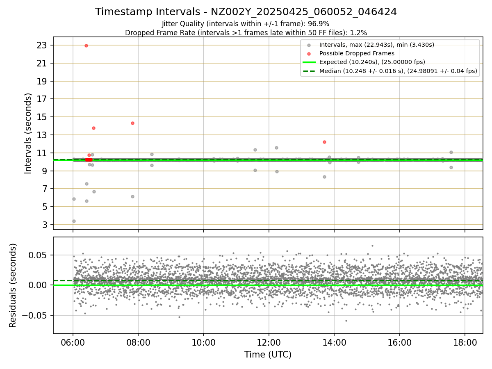Select the red point near 13.7 seconds
The width and height of the screenshot is (492, 369).
(x=93, y=128)
